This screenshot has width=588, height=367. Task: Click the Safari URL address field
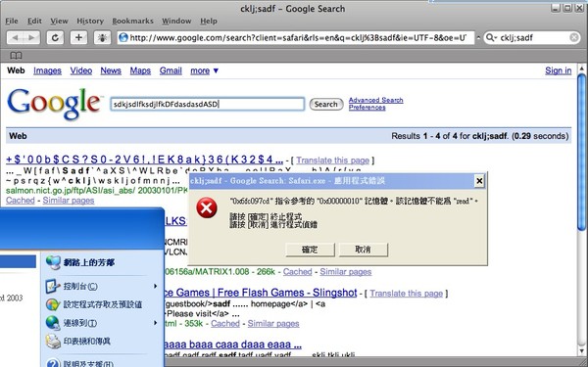[296, 37]
